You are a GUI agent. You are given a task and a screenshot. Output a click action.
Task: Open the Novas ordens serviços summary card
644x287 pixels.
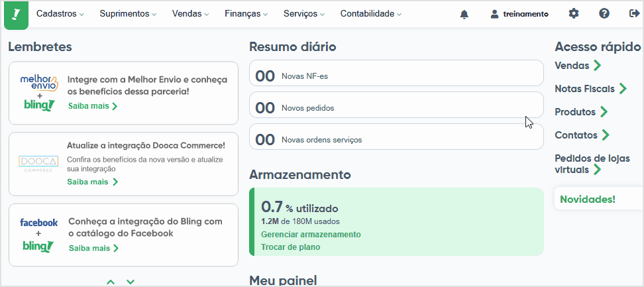click(x=396, y=137)
